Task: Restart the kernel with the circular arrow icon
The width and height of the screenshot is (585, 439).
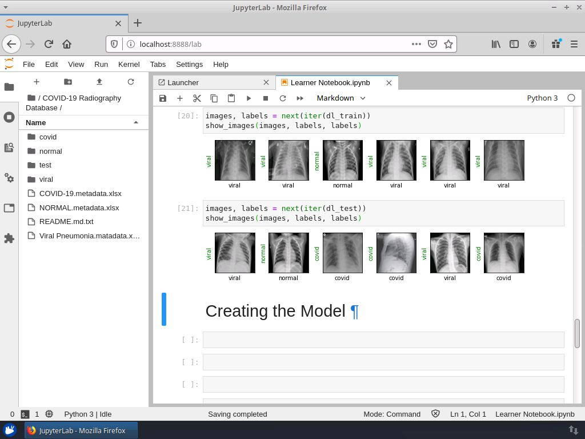Action: coord(283,98)
